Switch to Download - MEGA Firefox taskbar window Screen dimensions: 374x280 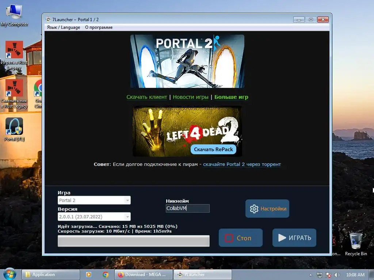coord(143,275)
